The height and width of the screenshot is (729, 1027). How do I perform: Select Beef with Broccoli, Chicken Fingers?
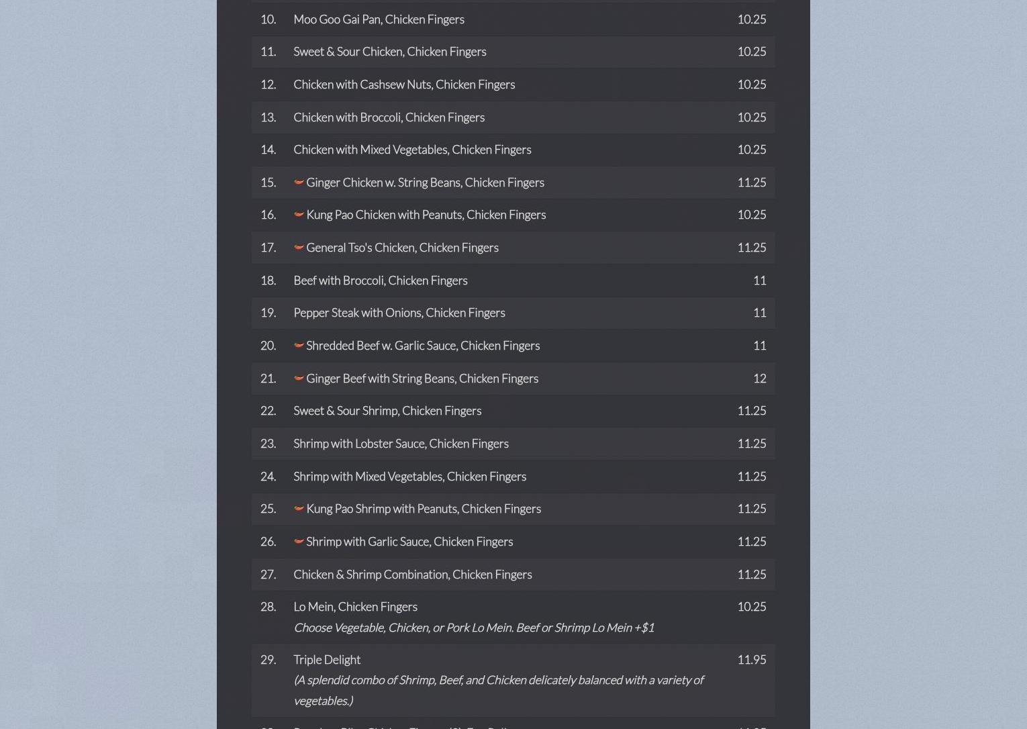pos(380,281)
